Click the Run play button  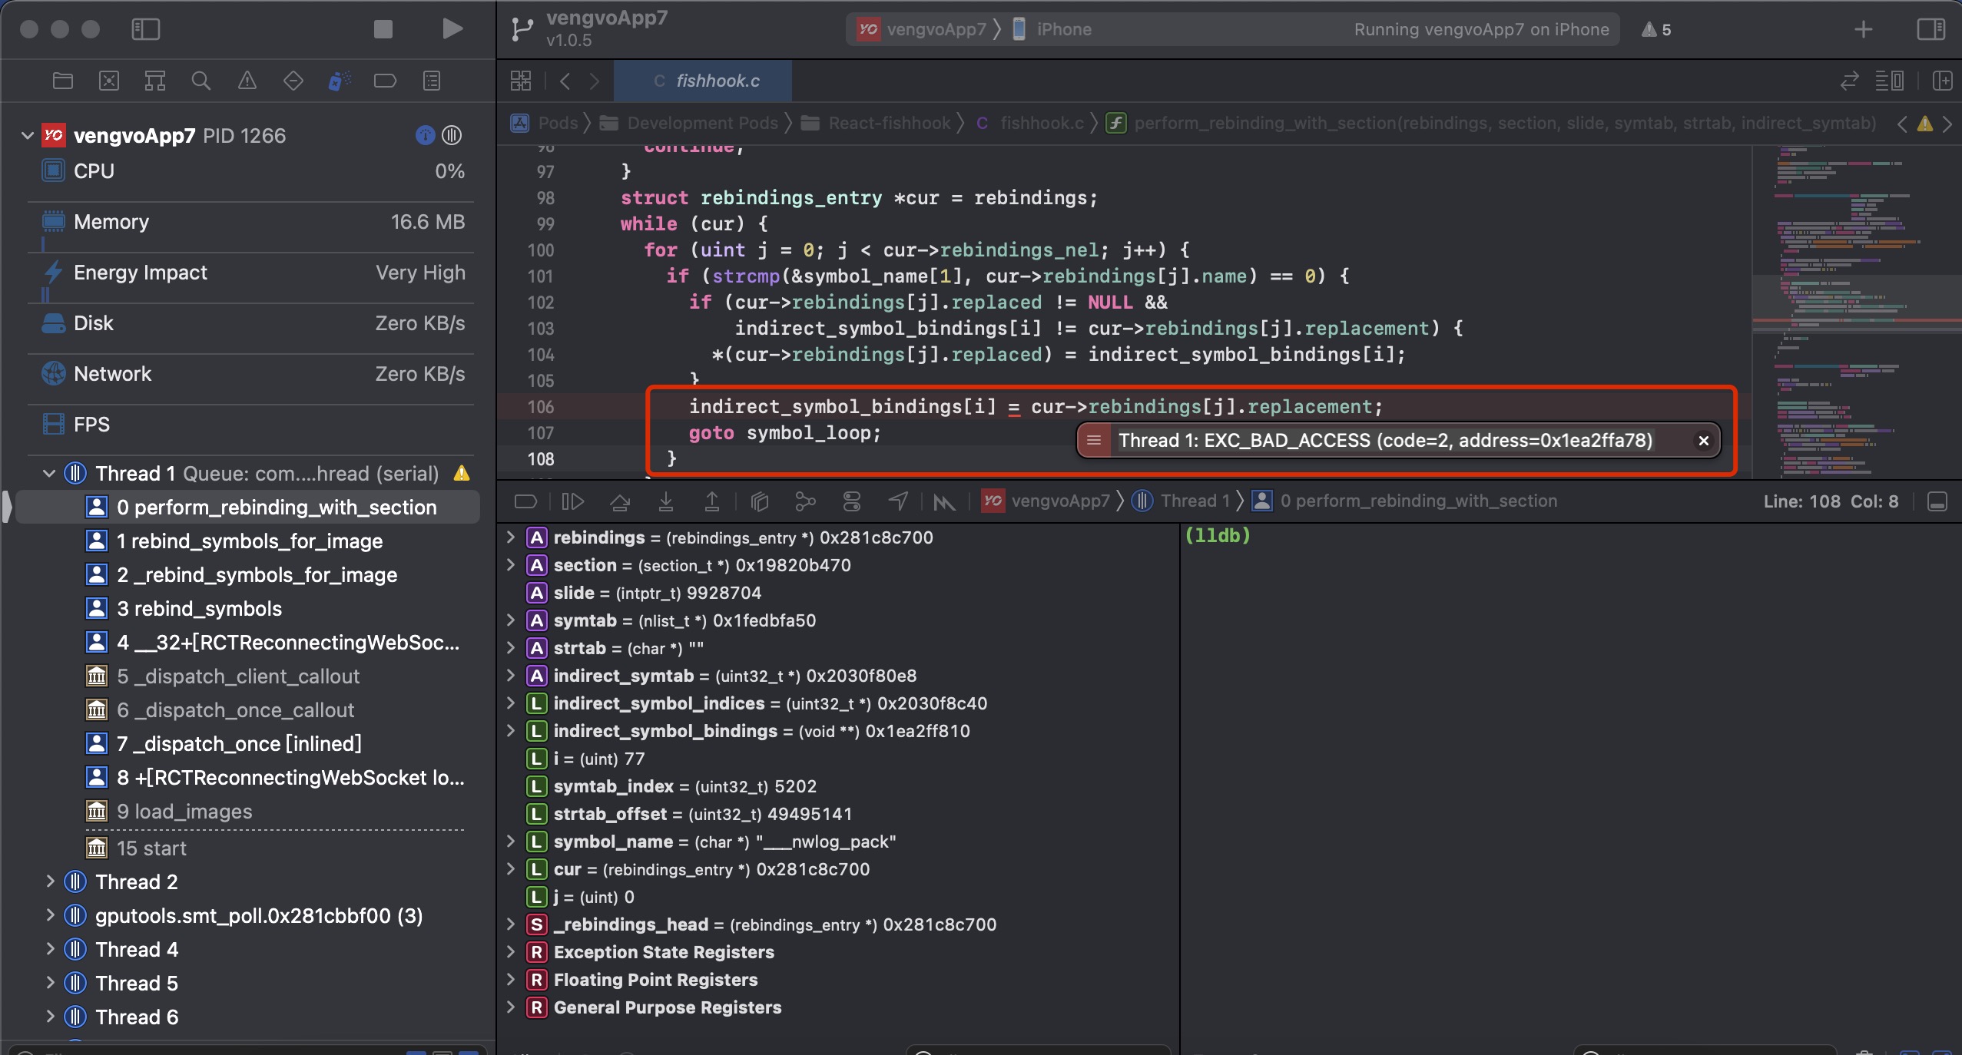[452, 29]
